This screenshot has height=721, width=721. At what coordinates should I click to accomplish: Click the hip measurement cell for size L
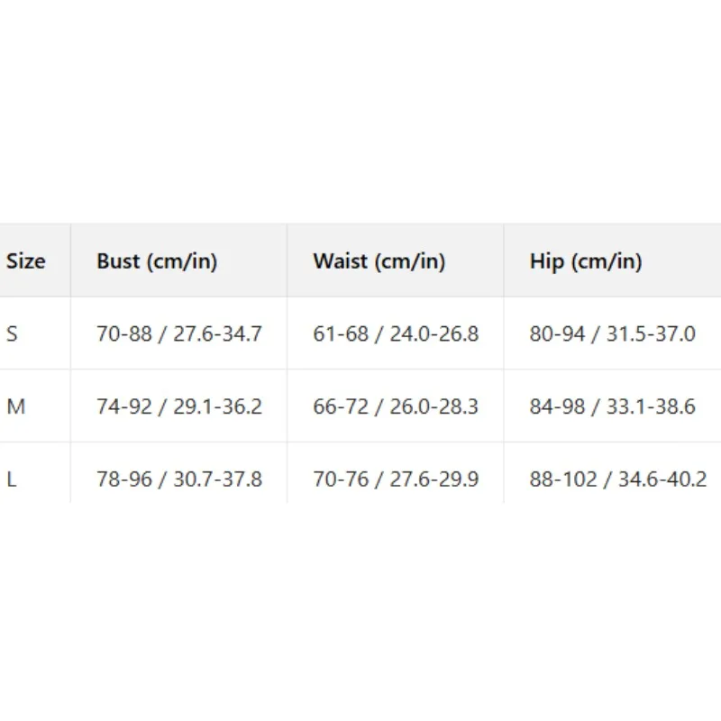[x=618, y=479]
